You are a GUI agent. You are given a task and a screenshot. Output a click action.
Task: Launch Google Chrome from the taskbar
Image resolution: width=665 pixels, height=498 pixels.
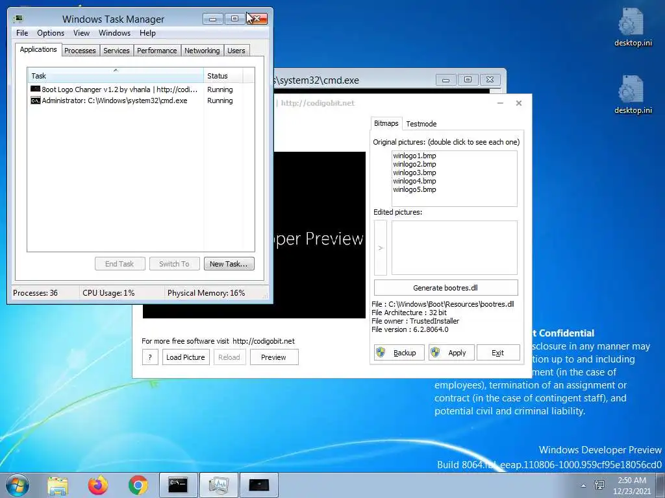click(138, 485)
